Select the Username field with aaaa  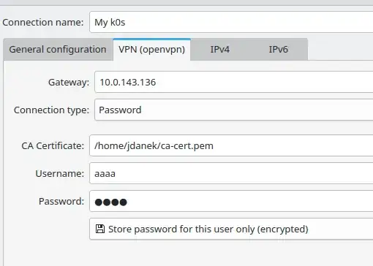click(231, 173)
